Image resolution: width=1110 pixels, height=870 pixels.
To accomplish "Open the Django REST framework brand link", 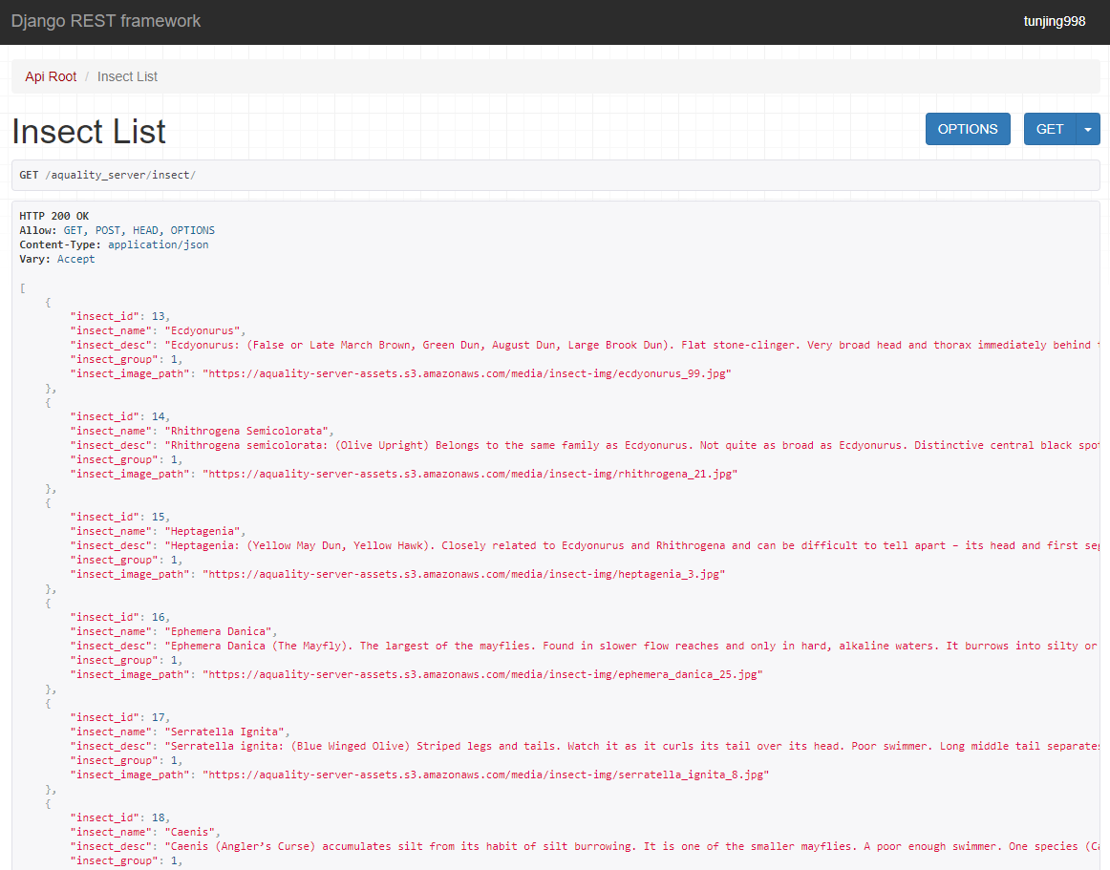I will (106, 21).
